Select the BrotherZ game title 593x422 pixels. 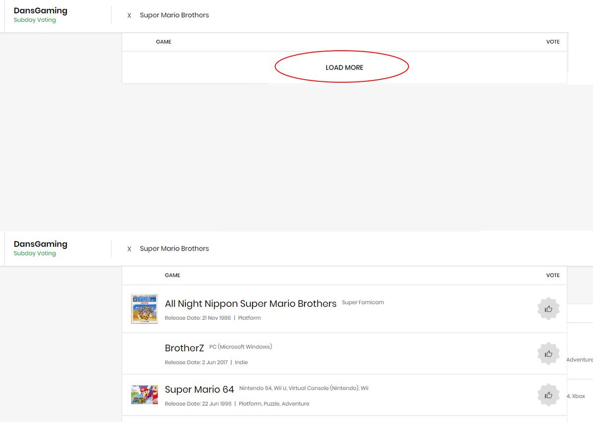[184, 348]
